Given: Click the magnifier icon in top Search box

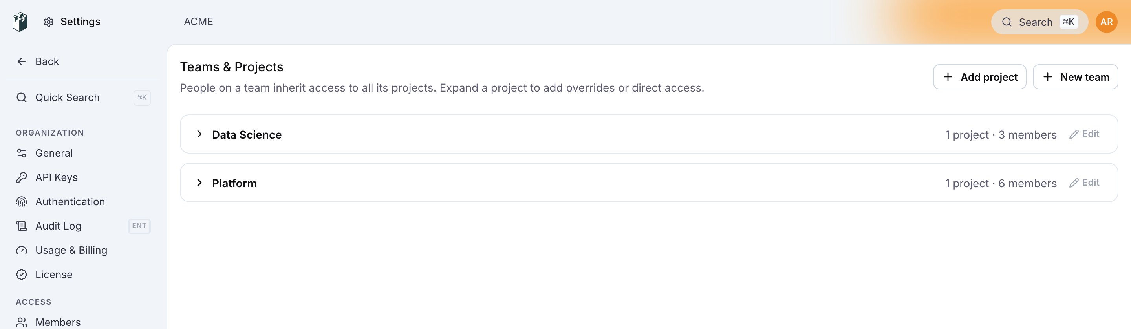Looking at the screenshot, I should [x=1007, y=22].
